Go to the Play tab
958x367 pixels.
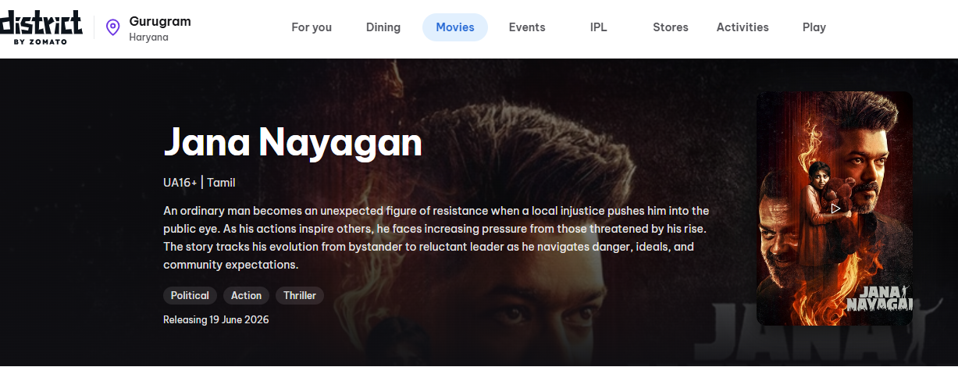(x=814, y=27)
